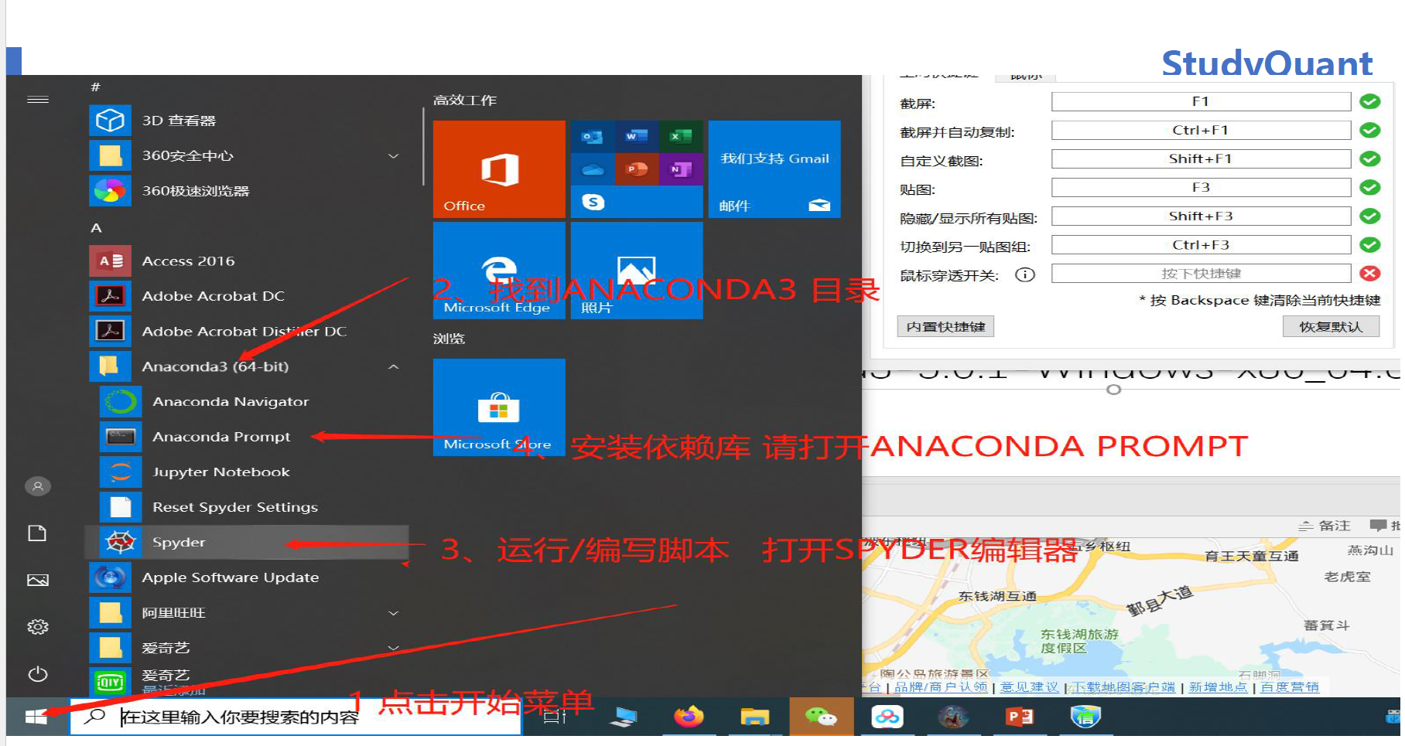
Task: Expand the 阿里旺旺 folder
Action: coord(393,613)
